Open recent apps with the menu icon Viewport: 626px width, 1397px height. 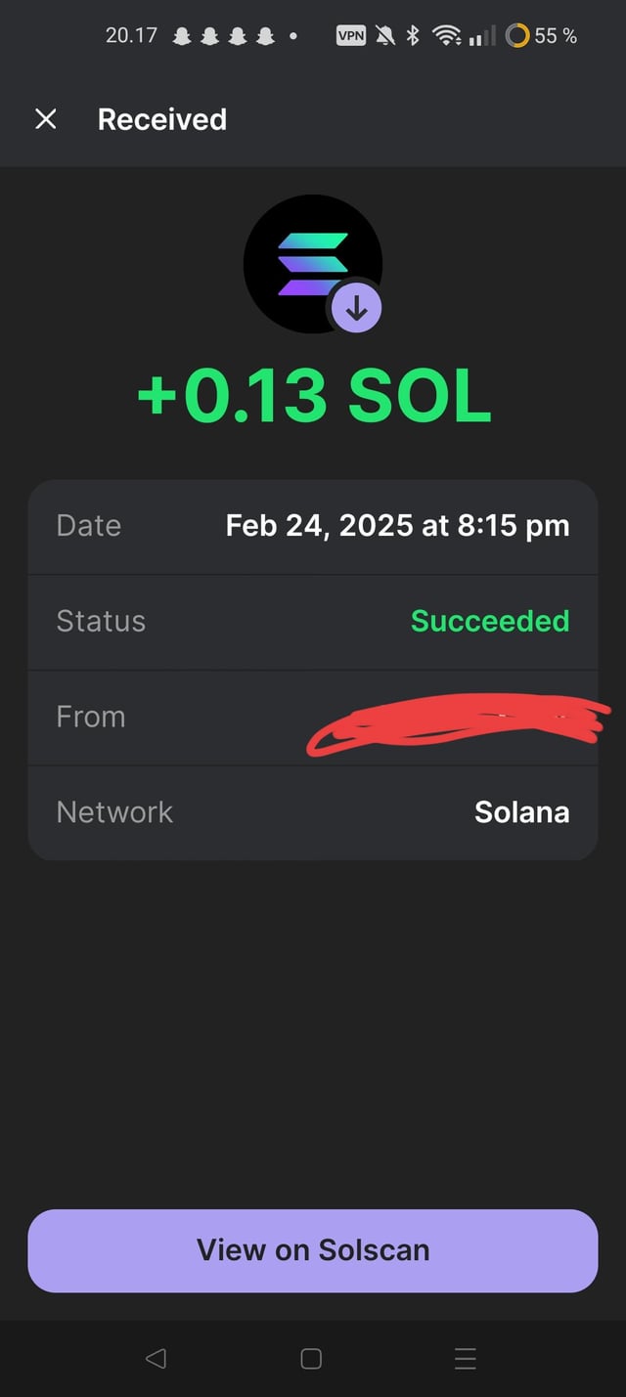pyautogui.click(x=466, y=1358)
